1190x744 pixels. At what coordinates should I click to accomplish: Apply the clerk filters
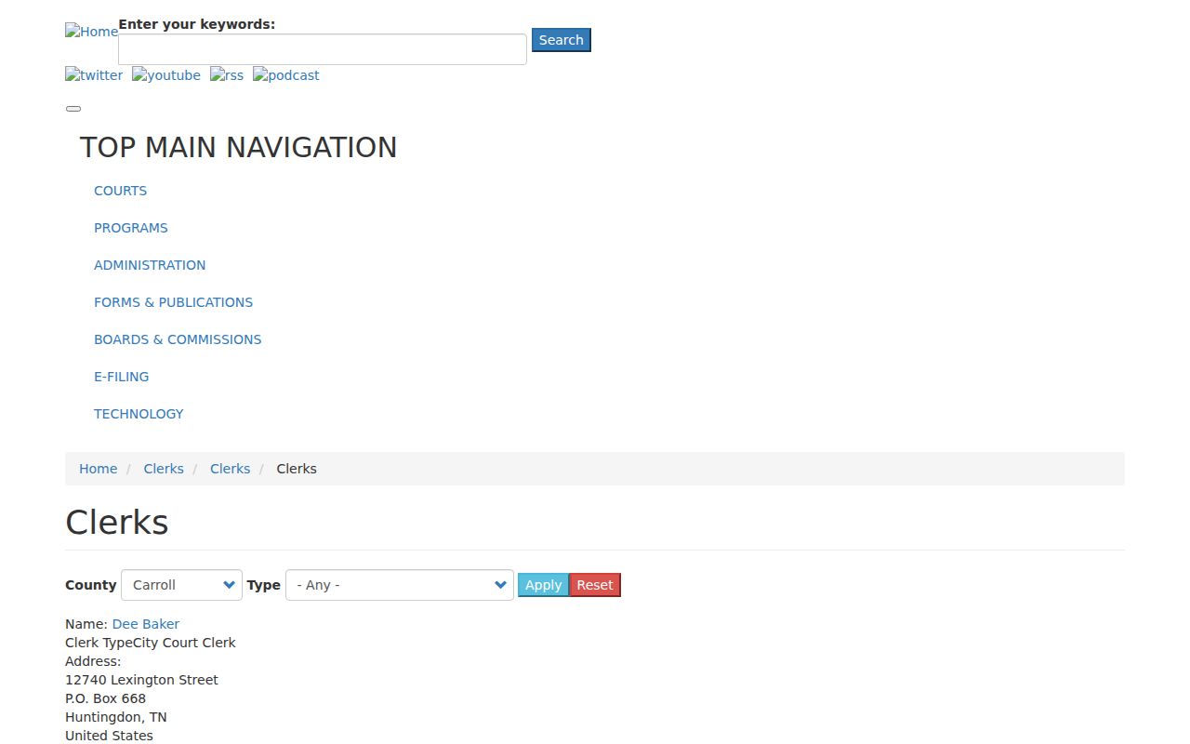[x=543, y=585]
